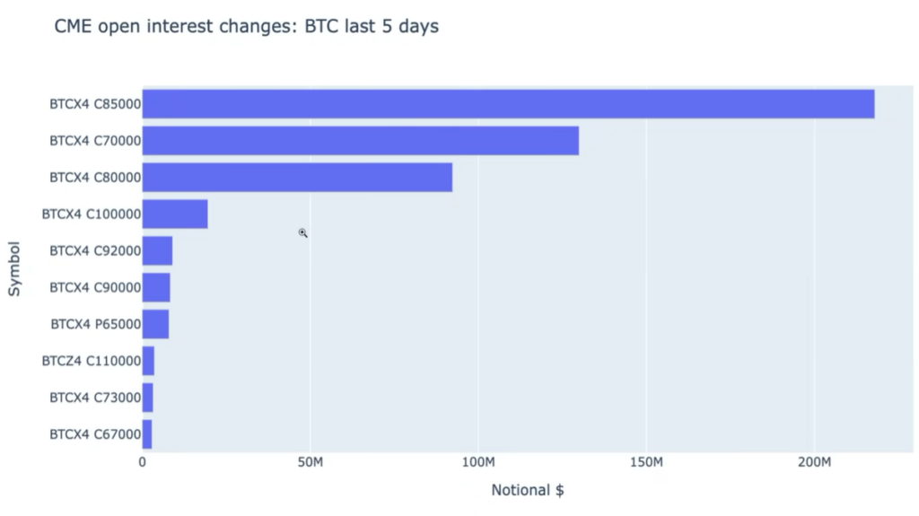Click the BTCX4 C92000 bar

coord(157,251)
